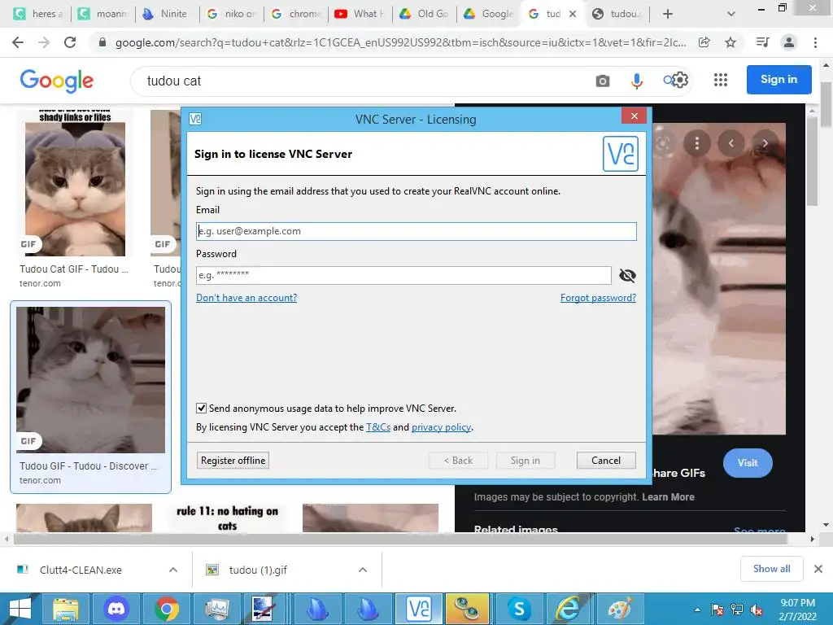Switch to the 'niko or' tab
Image resolution: width=833 pixels, height=625 pixels.
pyautogui.click(x=232, y=14)
